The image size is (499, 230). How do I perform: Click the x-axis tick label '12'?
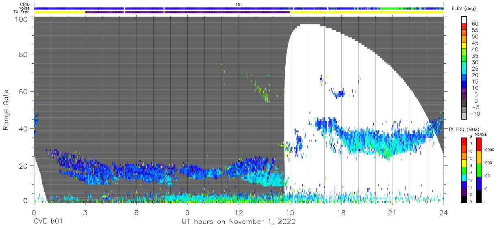(x=239, y=212)
